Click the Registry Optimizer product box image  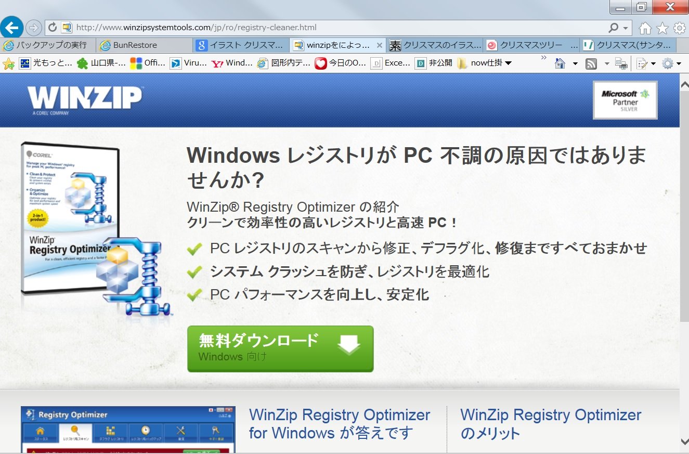coord(96,229)
